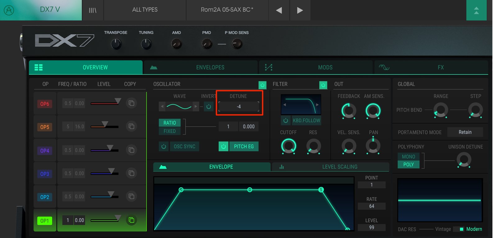Open the ALL TYPES preset filter
The width and height of the screenshot is (493, 238).
pos(145,10)
